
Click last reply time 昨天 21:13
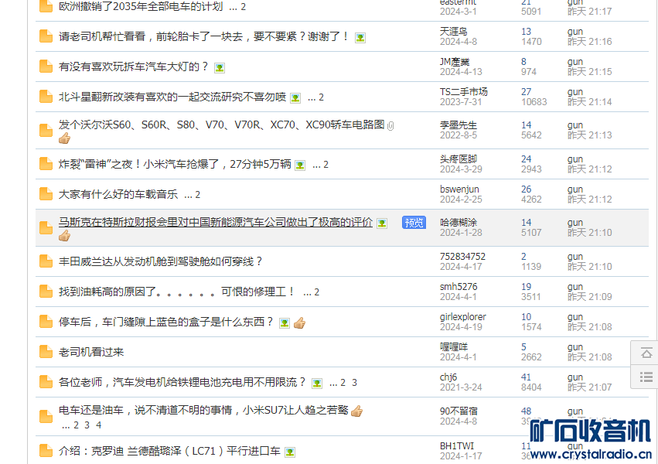click(590, 135)
